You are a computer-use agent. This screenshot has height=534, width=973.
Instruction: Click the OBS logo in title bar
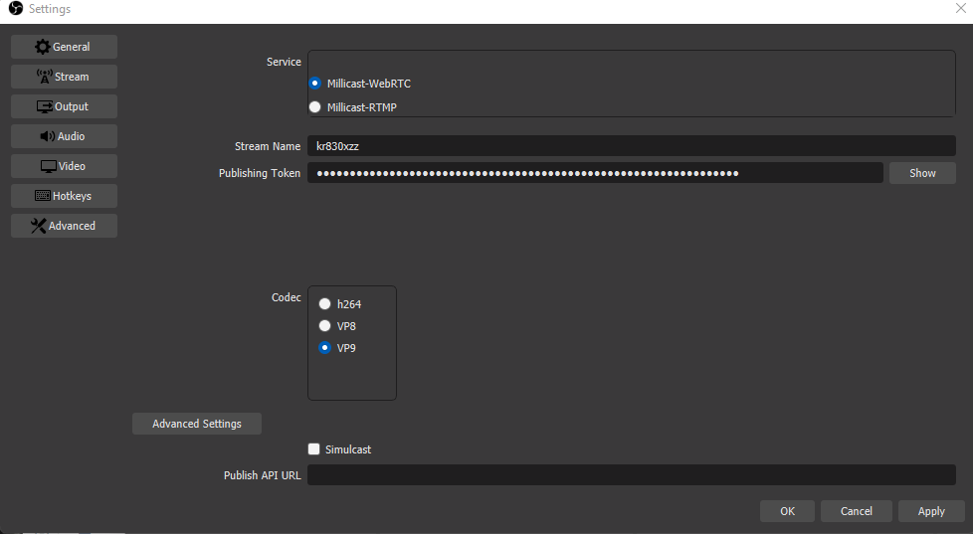click(x=15, y=9)
